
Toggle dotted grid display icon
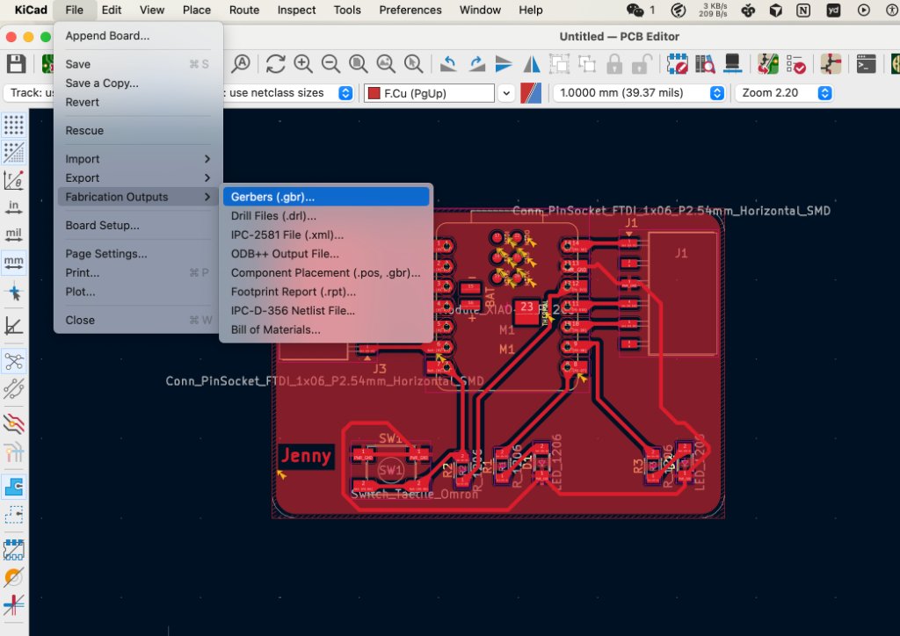coord(14,125)
